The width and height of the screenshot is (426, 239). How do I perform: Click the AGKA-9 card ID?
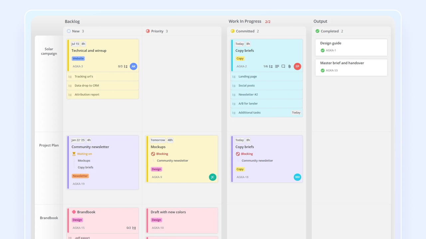click(157, 177)
